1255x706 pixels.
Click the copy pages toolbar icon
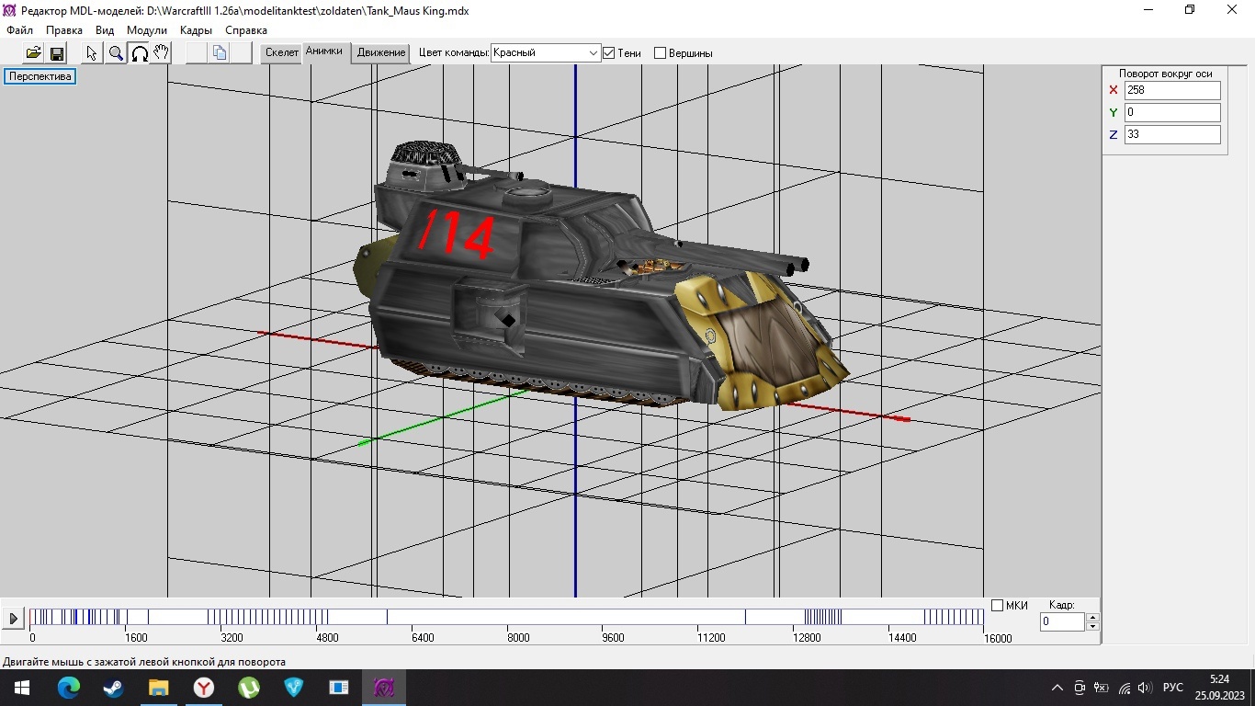click(220, 53)
